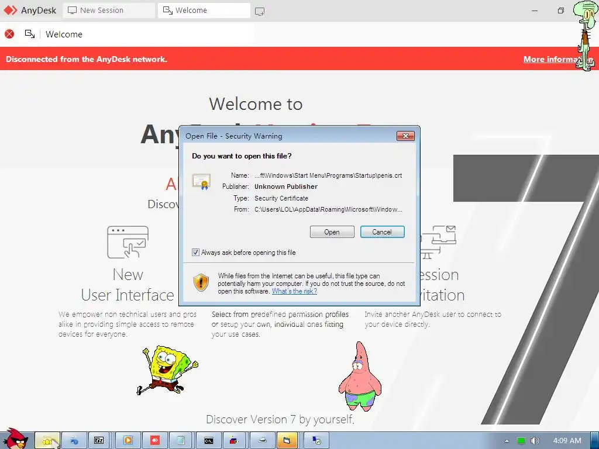Click the 4:09 AM clock
The width and height of the screenshot is (599, 449).
[567, 441]
